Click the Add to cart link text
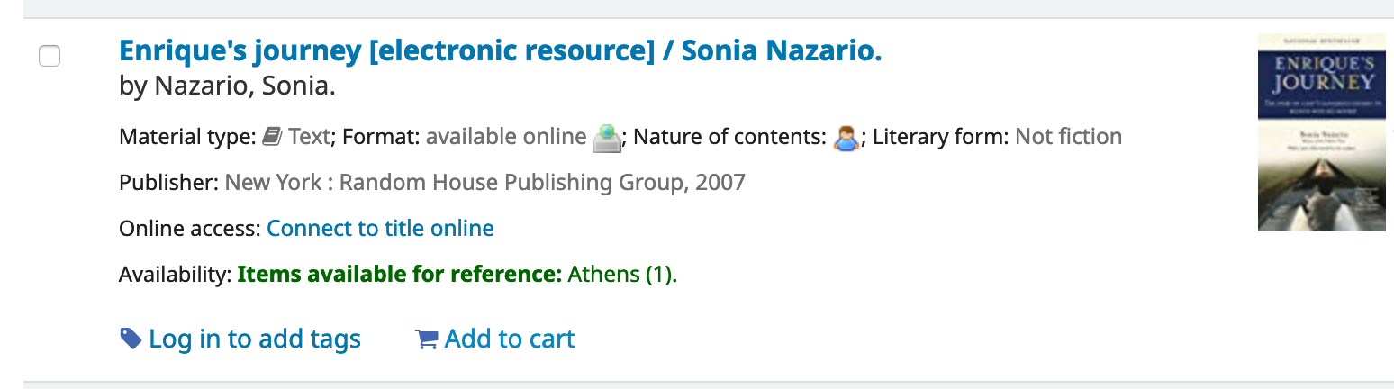The height and width of the screenshot is (389, 1394). click(x=509, y=339)
